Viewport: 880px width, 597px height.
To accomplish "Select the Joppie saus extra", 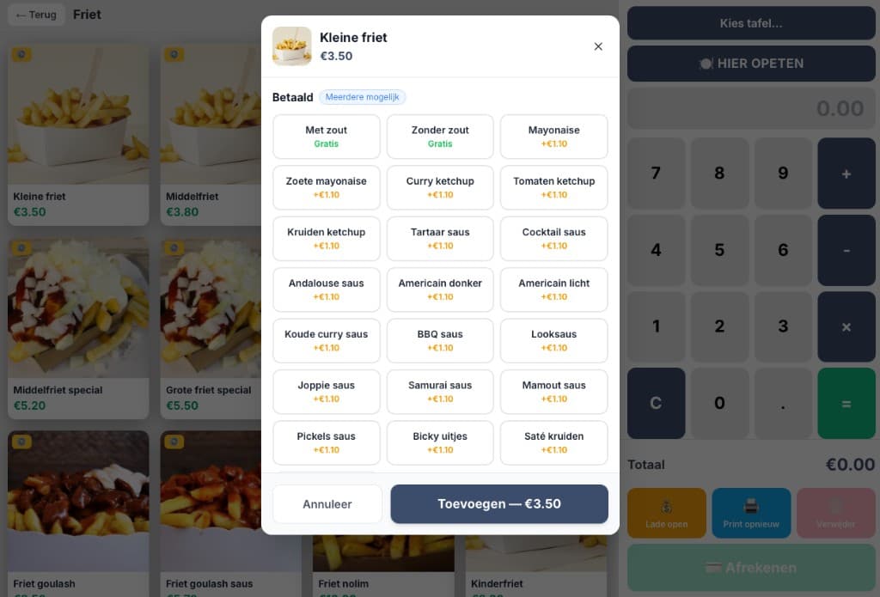I will pos(326,392).
